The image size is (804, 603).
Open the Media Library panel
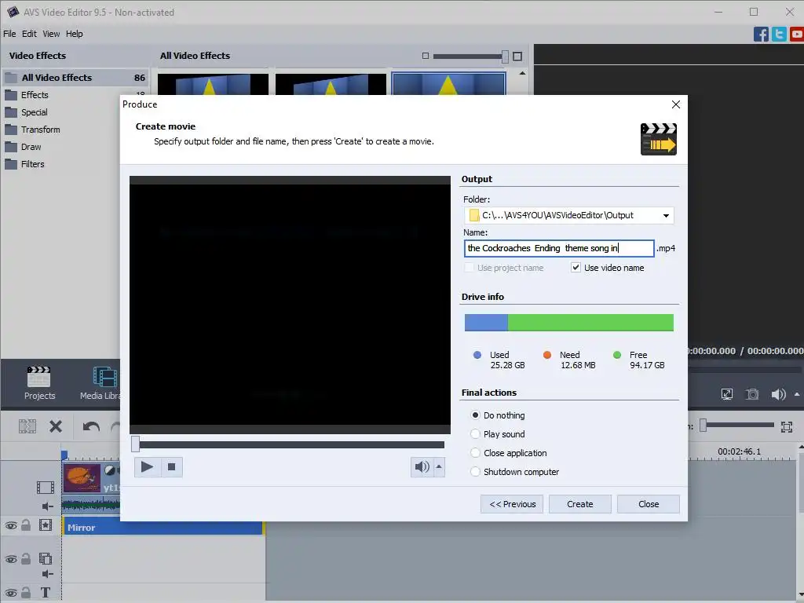(101, 382)
